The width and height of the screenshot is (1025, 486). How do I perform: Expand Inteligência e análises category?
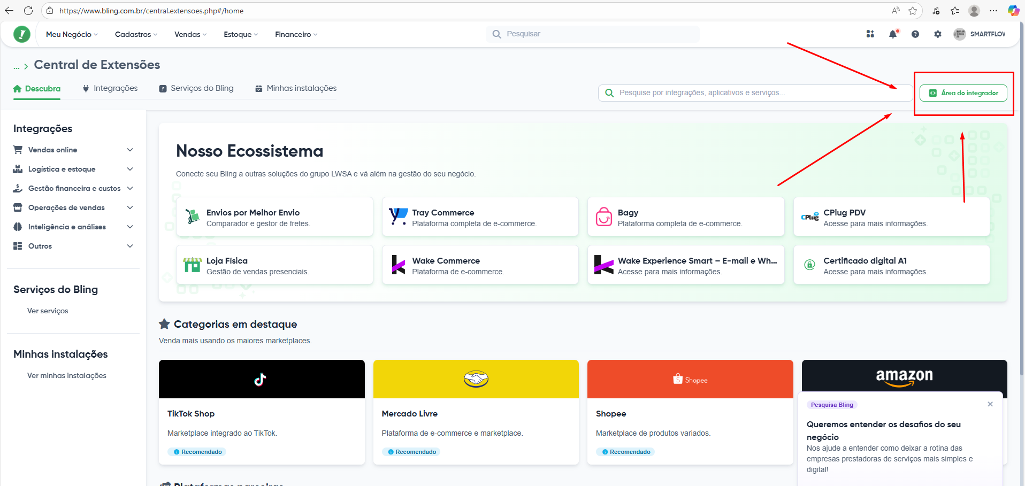pyautogui.click(x=73, y=227)
